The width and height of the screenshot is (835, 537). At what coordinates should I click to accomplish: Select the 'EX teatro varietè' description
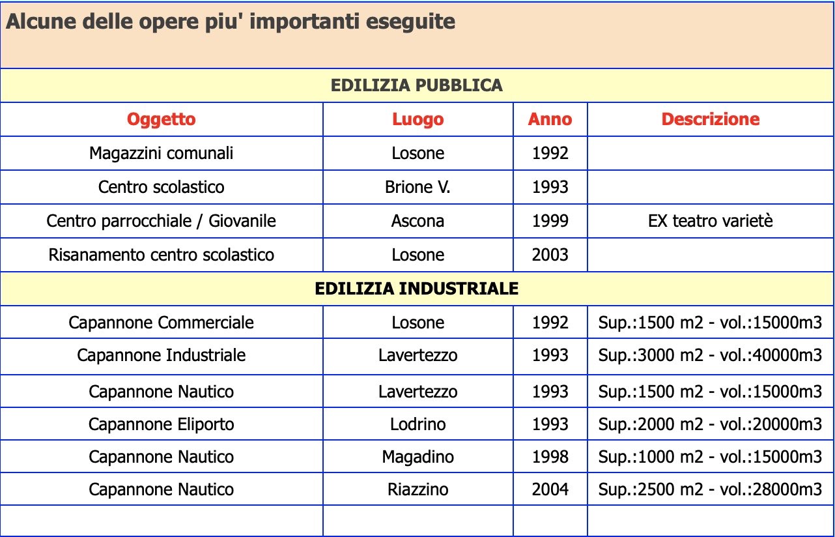(711, 221)
